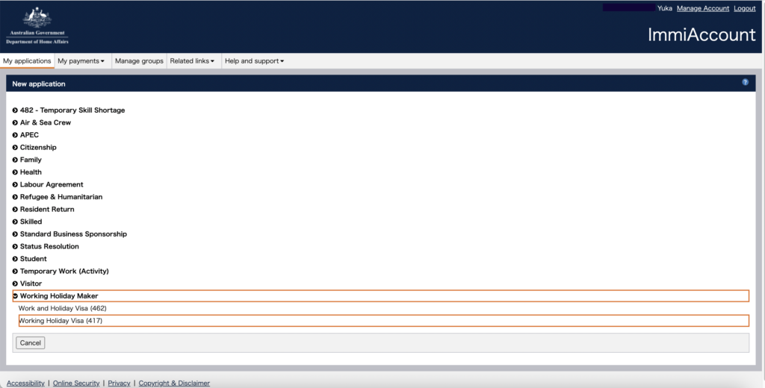Open the Related links dropdown
This screenshot has width=765, height=388.
[x=192, y=61]
